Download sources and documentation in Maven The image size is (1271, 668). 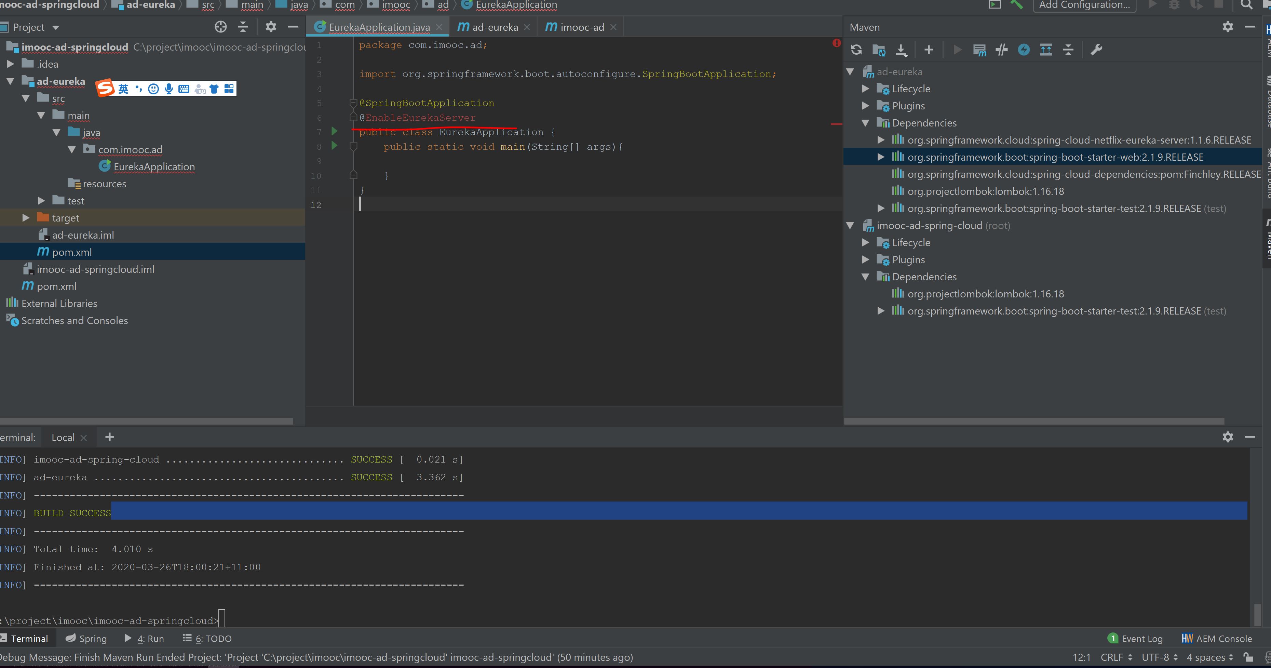pos(902,50)
